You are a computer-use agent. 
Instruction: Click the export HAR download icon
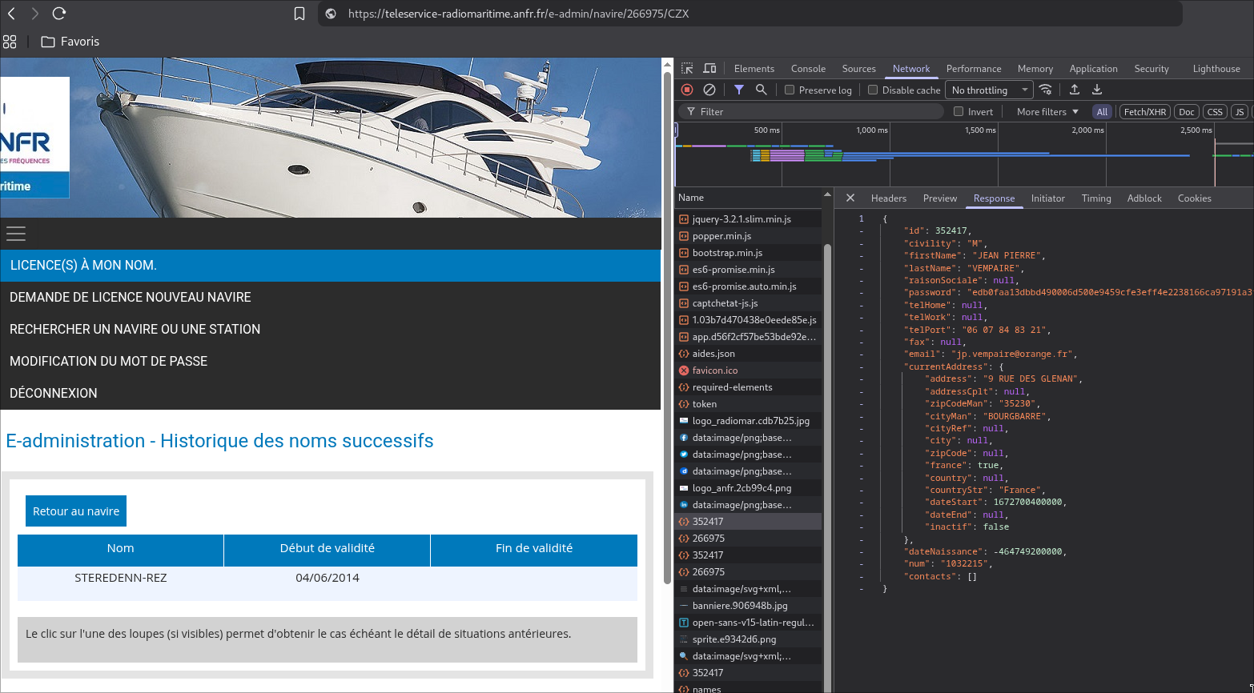[x=1097, y=90]
